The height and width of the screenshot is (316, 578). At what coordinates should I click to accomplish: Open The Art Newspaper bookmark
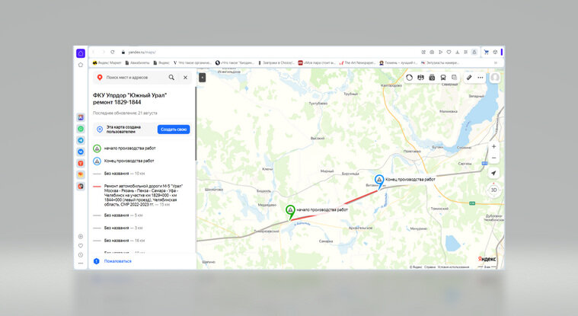(357, 62)
